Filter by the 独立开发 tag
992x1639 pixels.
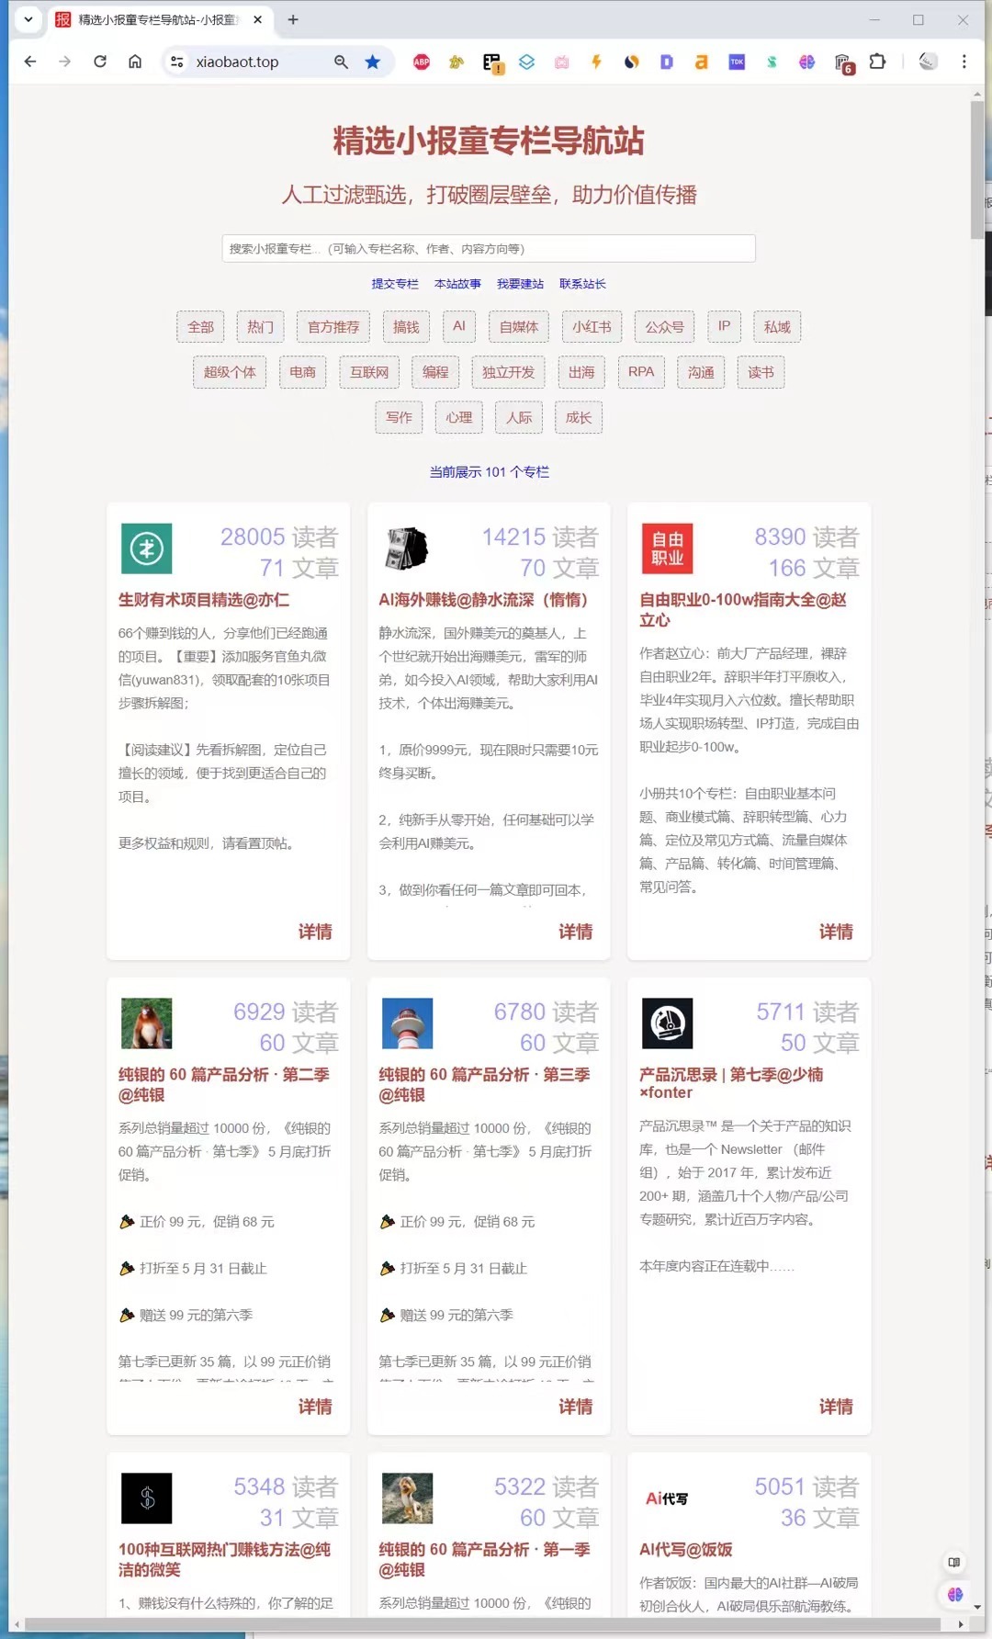tap(508, 372)
